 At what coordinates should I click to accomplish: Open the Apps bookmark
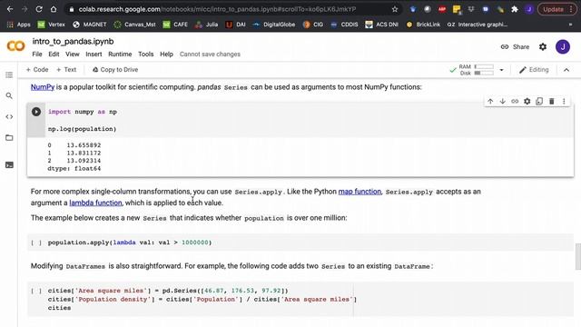(x=18, y=25)
